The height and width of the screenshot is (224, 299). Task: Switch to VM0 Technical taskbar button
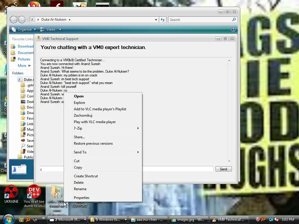click(229, 220)
